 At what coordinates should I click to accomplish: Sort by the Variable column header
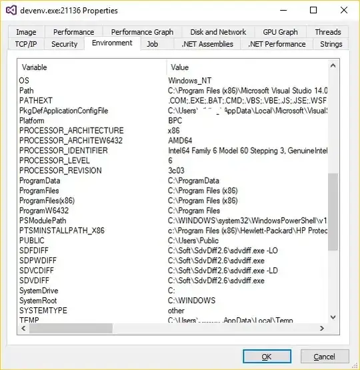[x=92, y=67]
